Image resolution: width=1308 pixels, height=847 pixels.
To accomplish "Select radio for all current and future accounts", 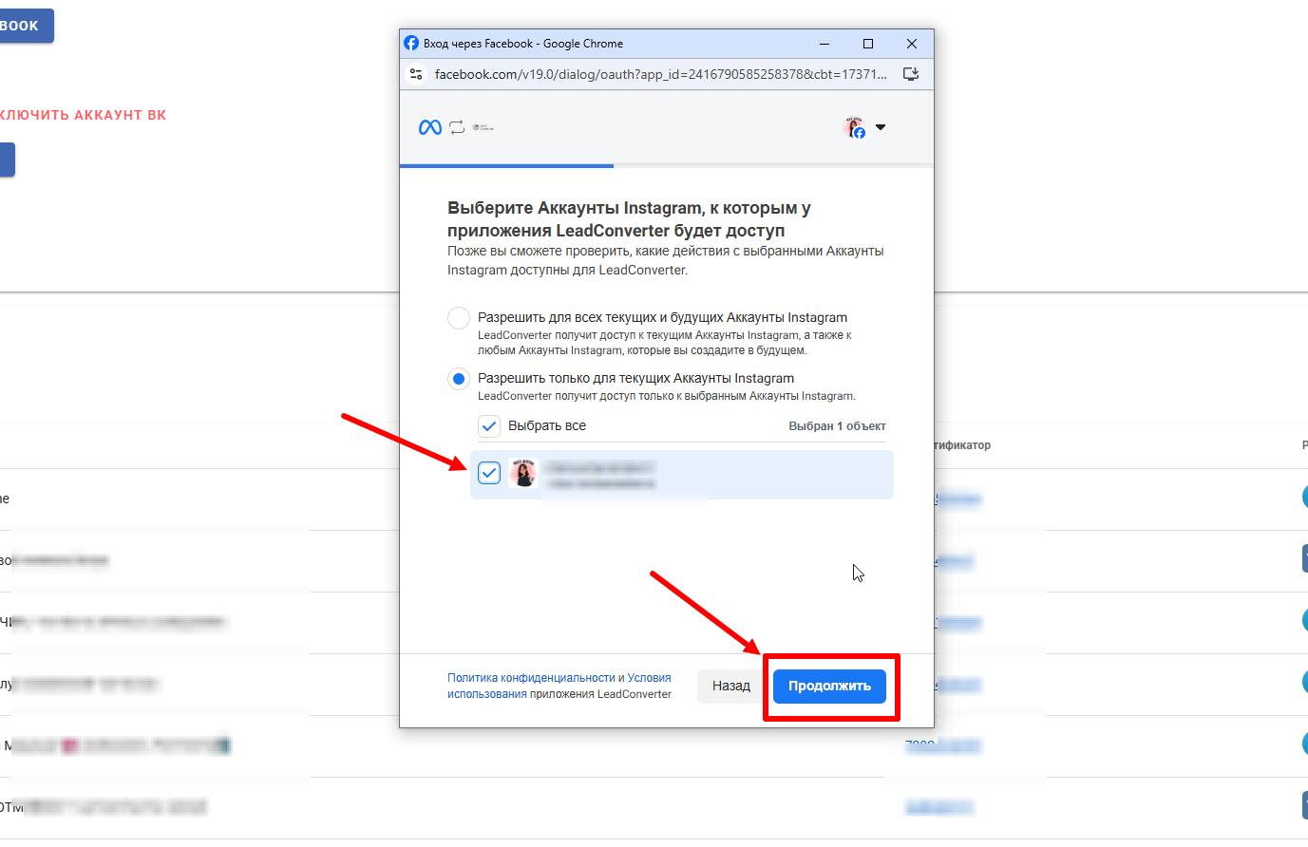I will click(x=459, y=318).
